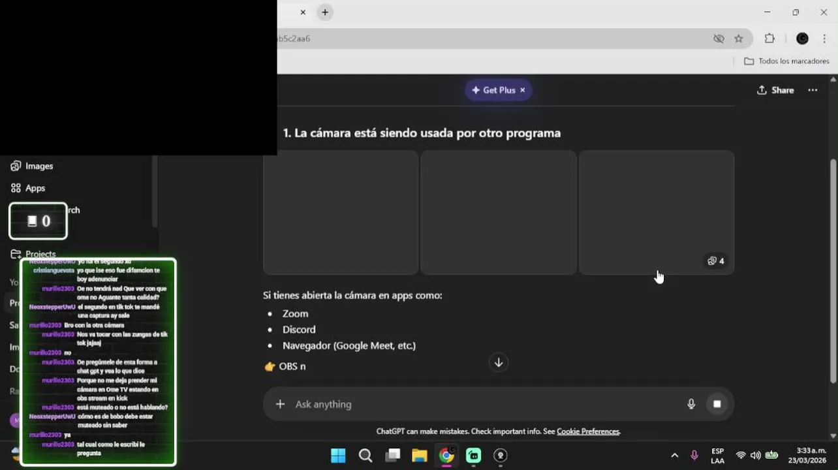Click the OBS line with pointing emoji
Image resolution: width=838 pixels, height=470 pixels.
[285, 366]
